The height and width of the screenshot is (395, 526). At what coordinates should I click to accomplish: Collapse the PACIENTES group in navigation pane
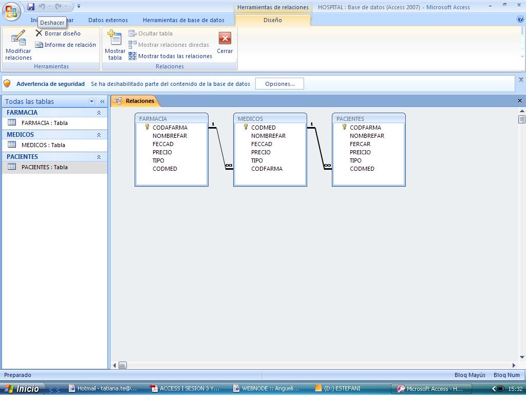coord(99,157)
